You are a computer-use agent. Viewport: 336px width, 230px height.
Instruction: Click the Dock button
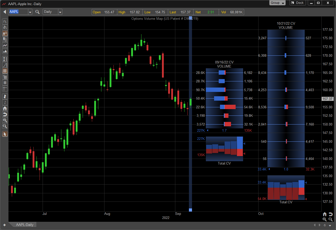pyautogui.click(x=298, y=3)
